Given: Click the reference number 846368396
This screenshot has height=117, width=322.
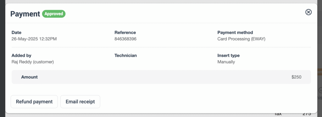Looking at the screenshot, I should (125, 39).
